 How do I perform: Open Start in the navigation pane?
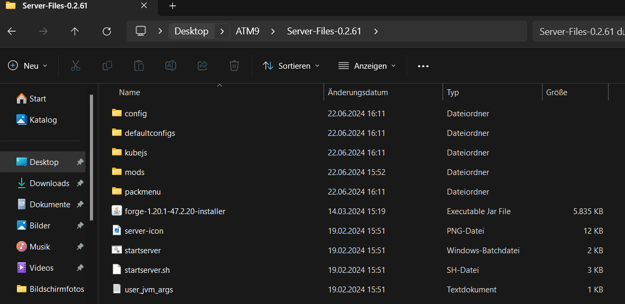[31, 98]
